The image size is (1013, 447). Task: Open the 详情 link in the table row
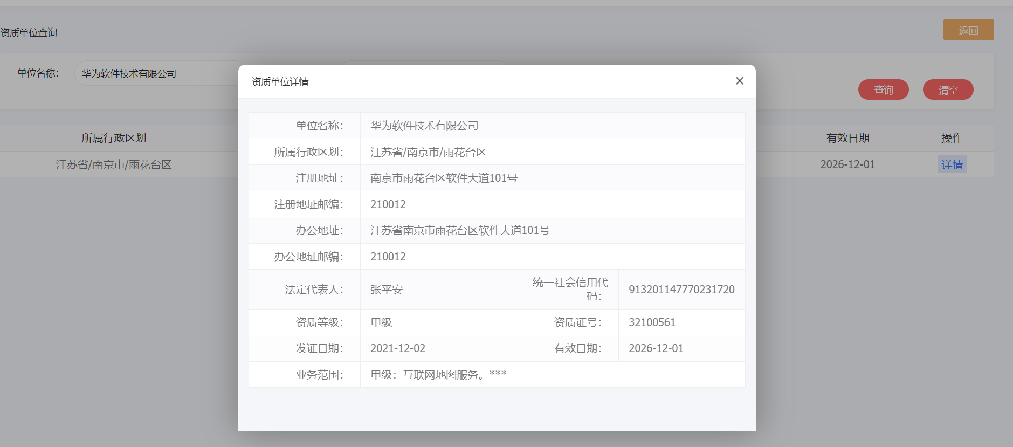pos(952,164)
